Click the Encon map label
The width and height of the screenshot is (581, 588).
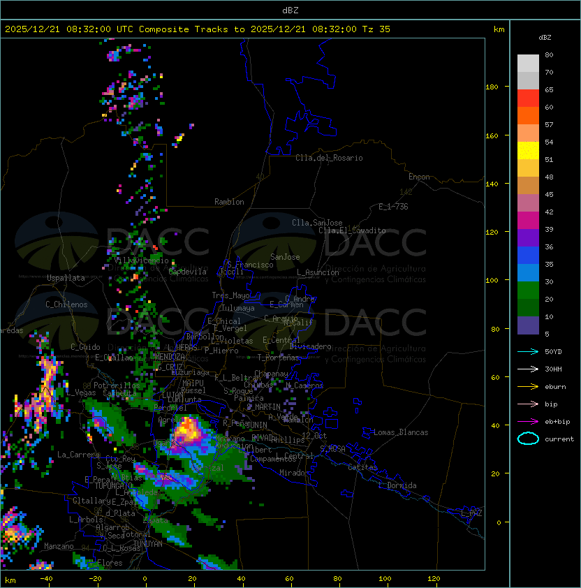click(419, 177)
